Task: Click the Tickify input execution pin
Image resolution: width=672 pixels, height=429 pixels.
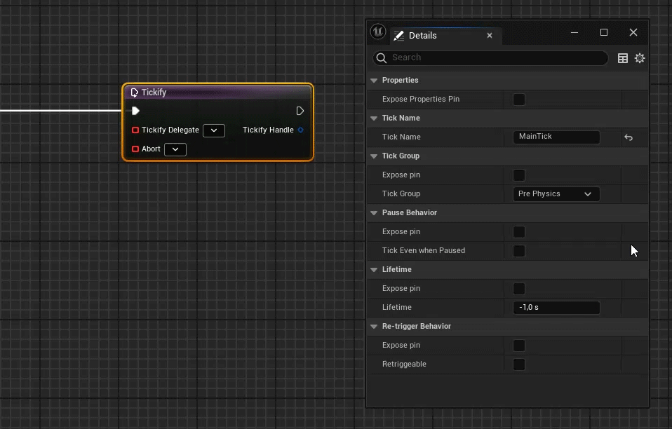Action: tap(135, 111)
